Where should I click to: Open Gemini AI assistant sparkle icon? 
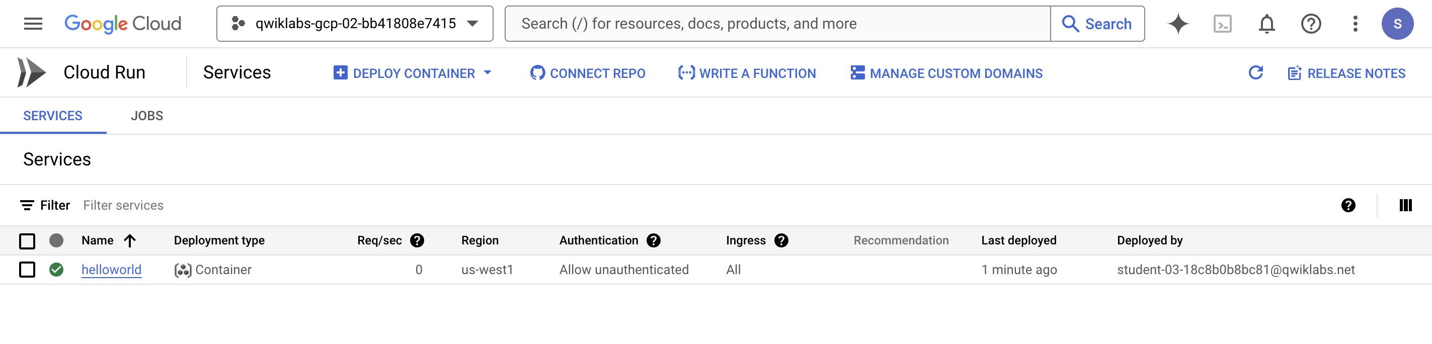click(1177, 24)
